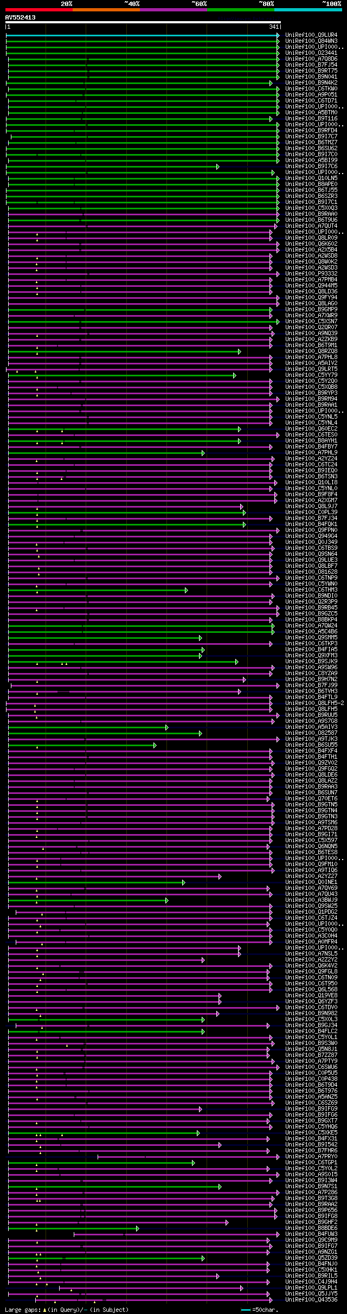Select UniRef100_Q70ET6 label
Screen dimensions: 347x1314
311,798
